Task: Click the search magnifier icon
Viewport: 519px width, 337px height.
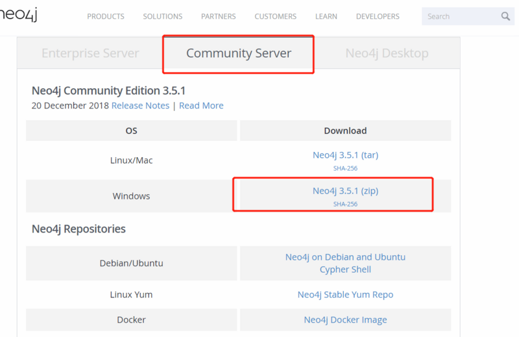Action: [x=505, y=16]
